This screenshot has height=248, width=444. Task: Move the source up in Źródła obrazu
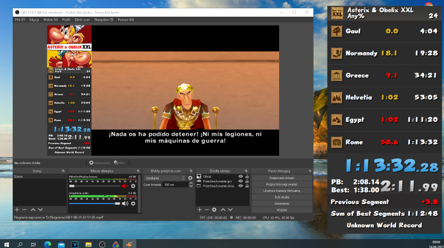(x=223, y=210)
